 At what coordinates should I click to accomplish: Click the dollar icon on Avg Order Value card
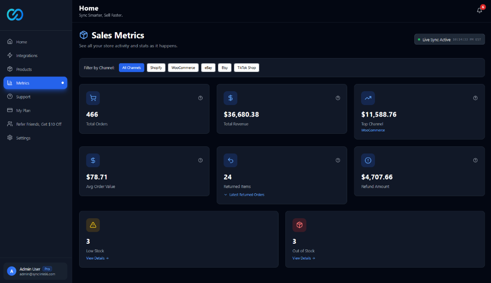click(93, 160)
